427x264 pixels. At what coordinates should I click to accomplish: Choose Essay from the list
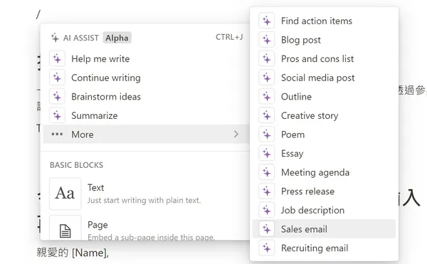[x=324, y=153]
